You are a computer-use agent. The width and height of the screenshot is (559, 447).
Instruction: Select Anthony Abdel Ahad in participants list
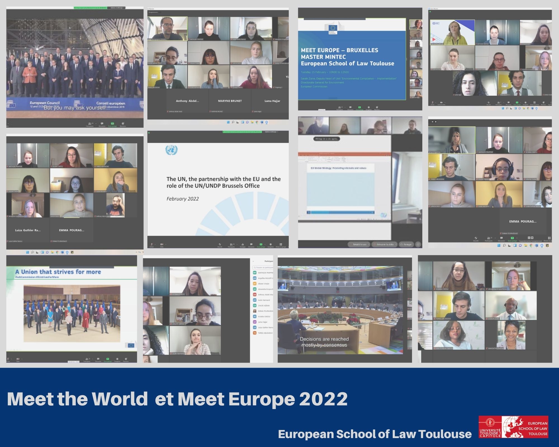[263, 294]
